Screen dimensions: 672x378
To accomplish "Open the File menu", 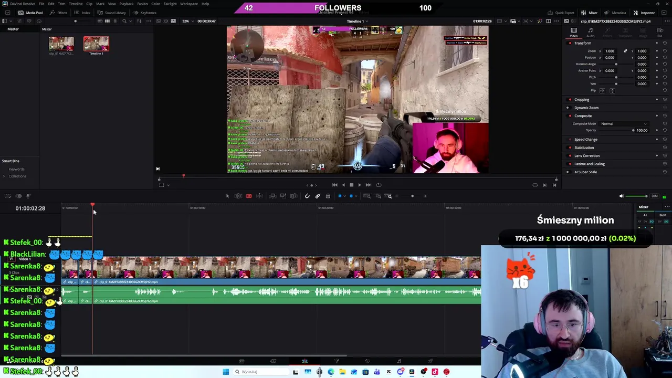I will [41, 4].
